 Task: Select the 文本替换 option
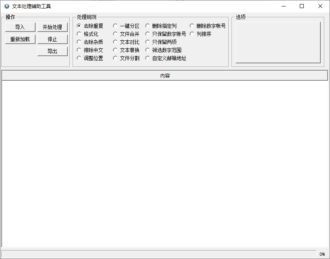tap(126, 50)
